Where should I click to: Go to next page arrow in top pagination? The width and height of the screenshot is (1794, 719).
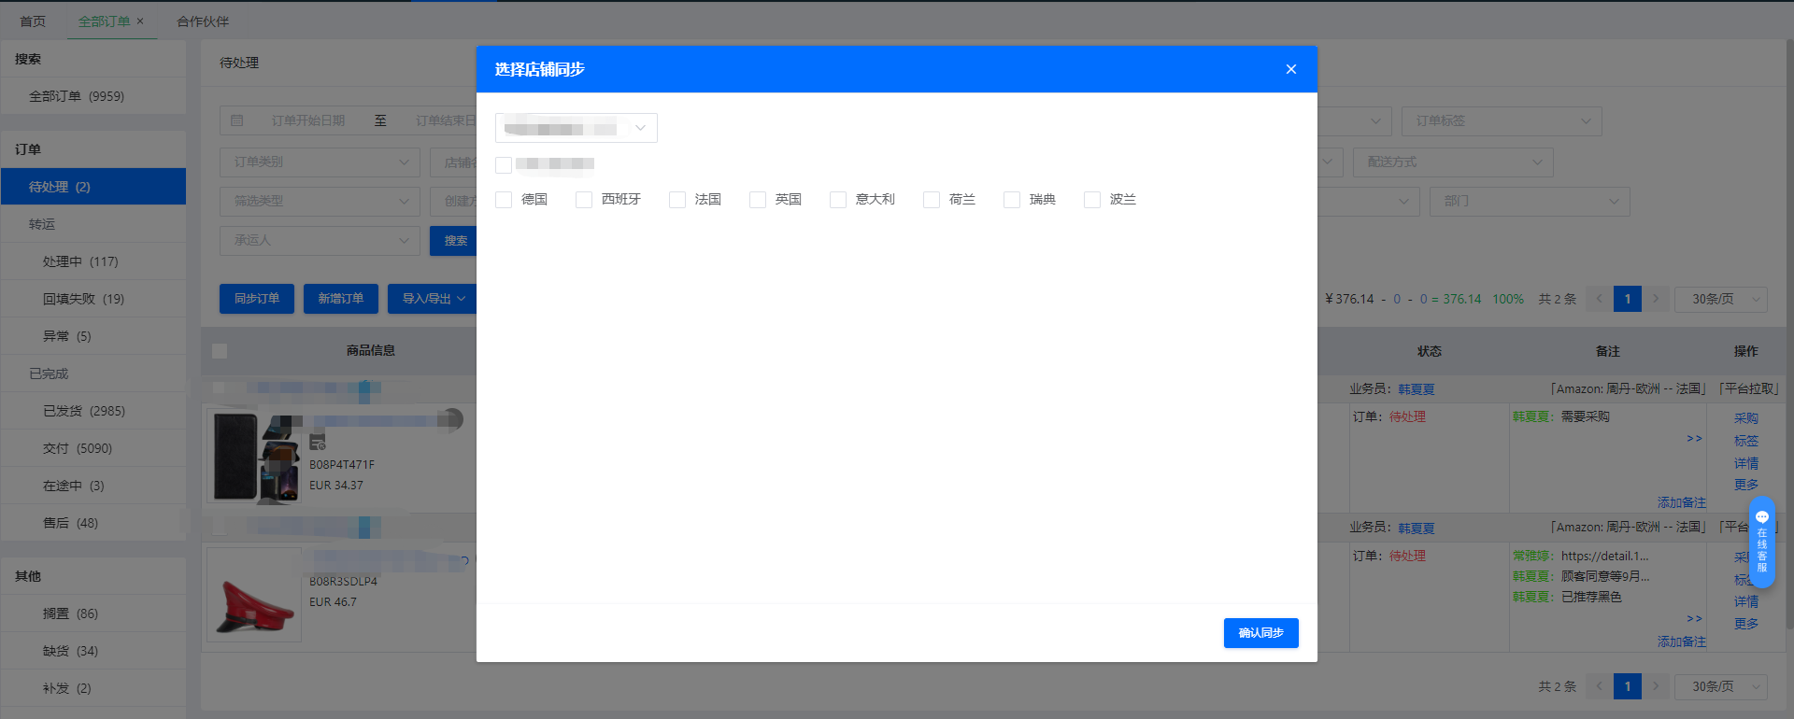click(1656, 299)
